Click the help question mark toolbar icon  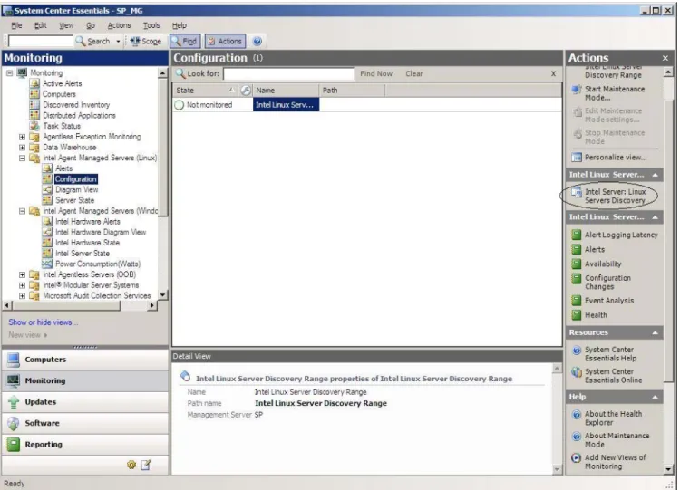[x=257, y=41]
